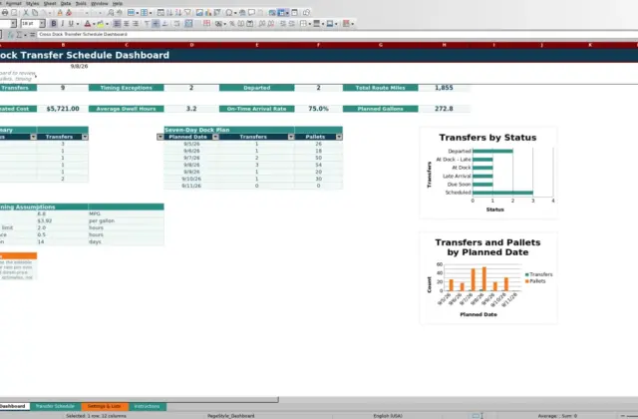Click the Insert Hyperlink icon

242,13
